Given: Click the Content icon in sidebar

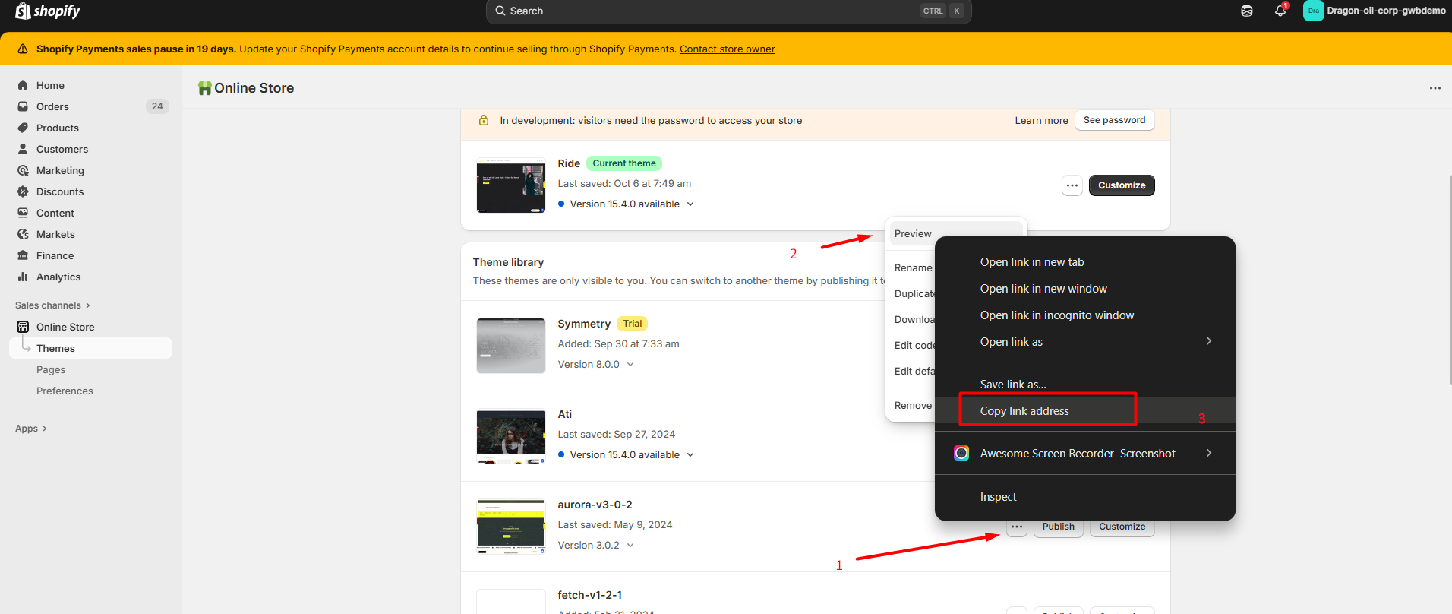Looking at the screenshot, I should [x=23, y=213].
